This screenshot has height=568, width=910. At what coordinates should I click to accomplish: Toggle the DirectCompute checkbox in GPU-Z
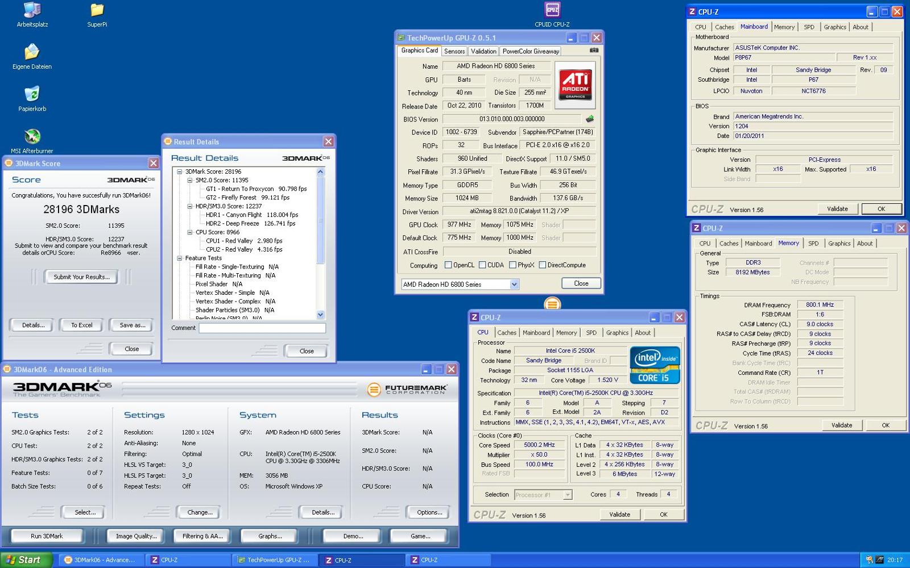click(x=543, y=265)
